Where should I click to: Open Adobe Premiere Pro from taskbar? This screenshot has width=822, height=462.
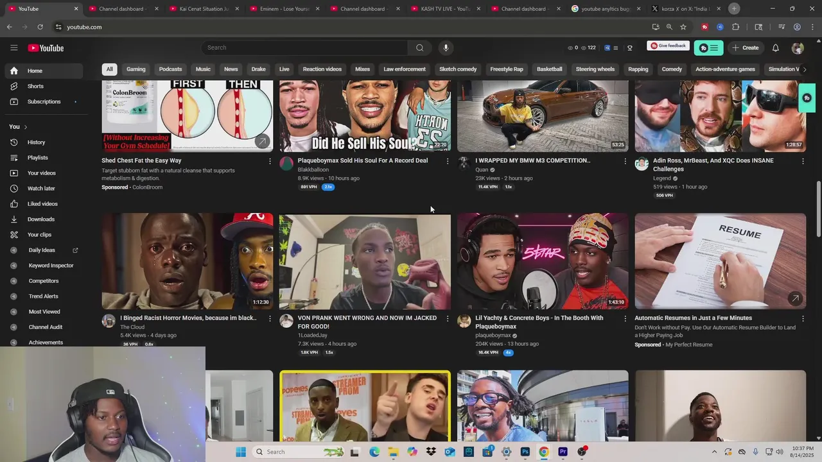(x=563, y=452)
